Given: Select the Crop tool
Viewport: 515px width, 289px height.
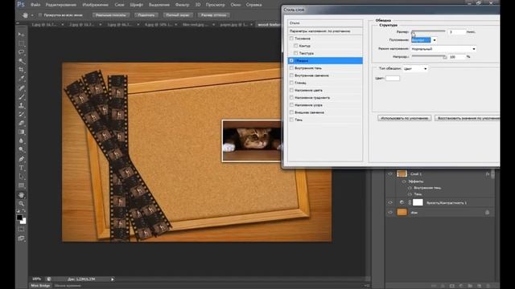Looking at the screenshot, I should click(x=22, y=70).
